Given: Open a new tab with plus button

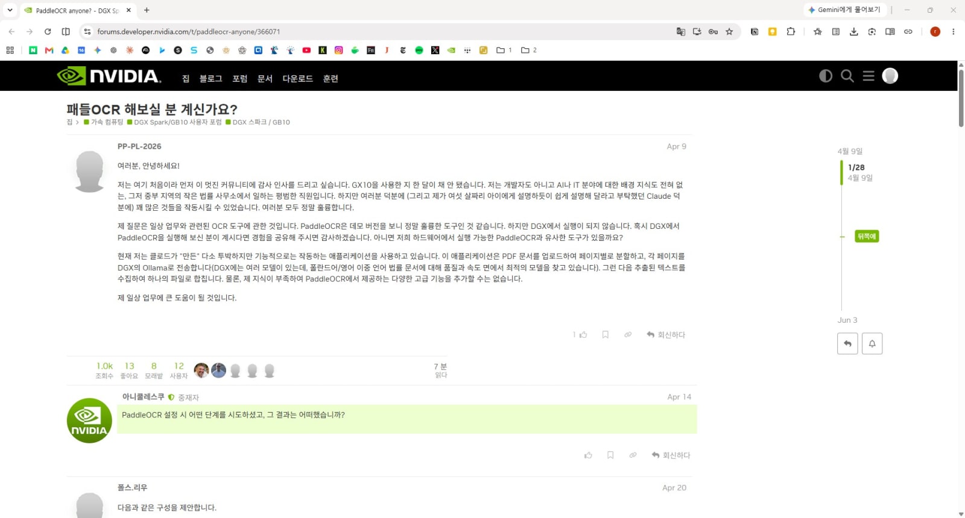Looking at the screenshot, I should click(x=147, y=10).
